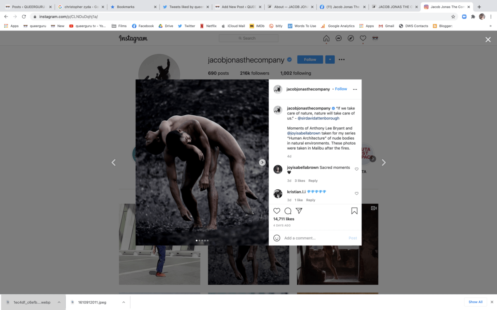Click Show All downloads button
The height and width of the screenshot is (310, 497).
pyautogui.click(x=475, y=302)
